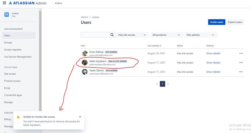Click the warning triangle icon in notification

18,117
